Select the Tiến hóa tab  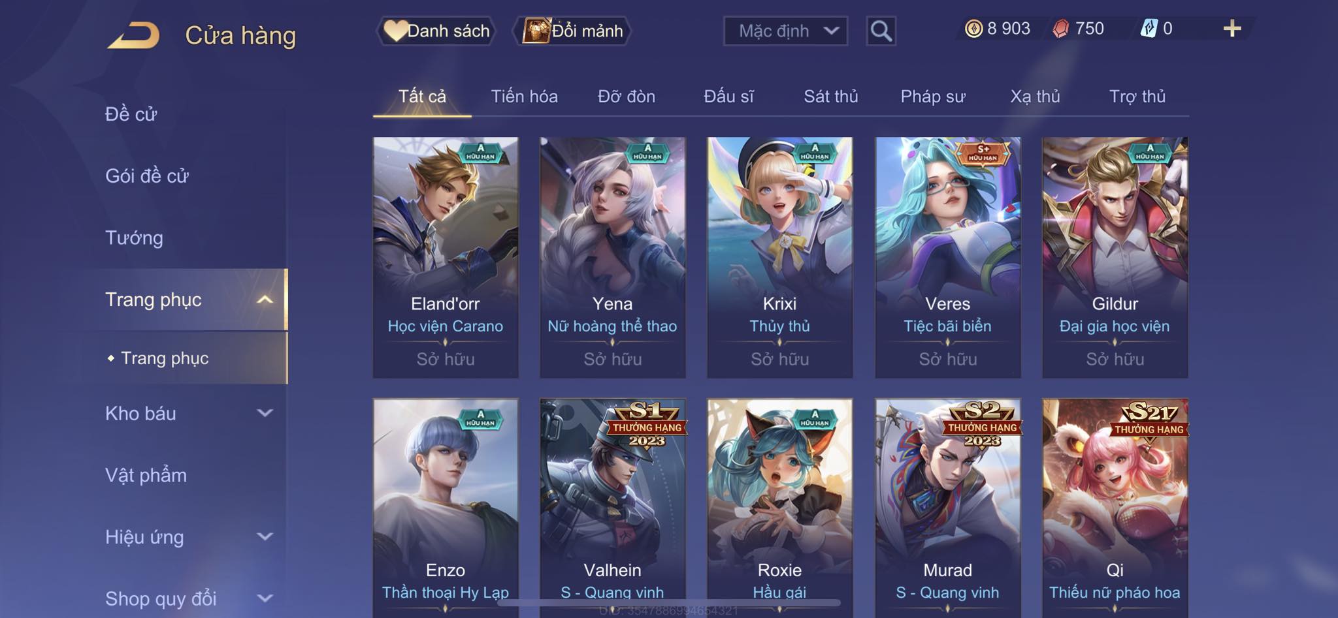tap(524, 97)
